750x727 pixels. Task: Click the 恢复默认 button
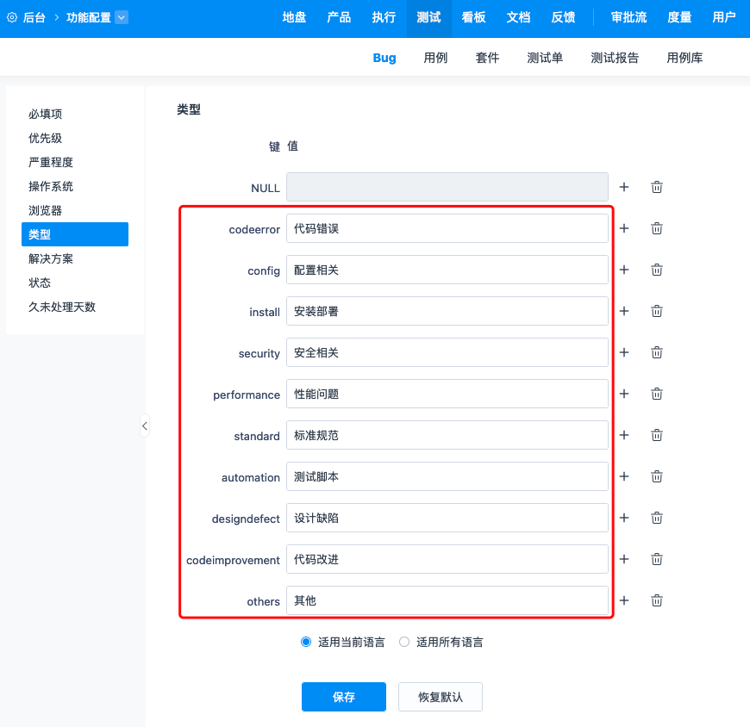441,697
